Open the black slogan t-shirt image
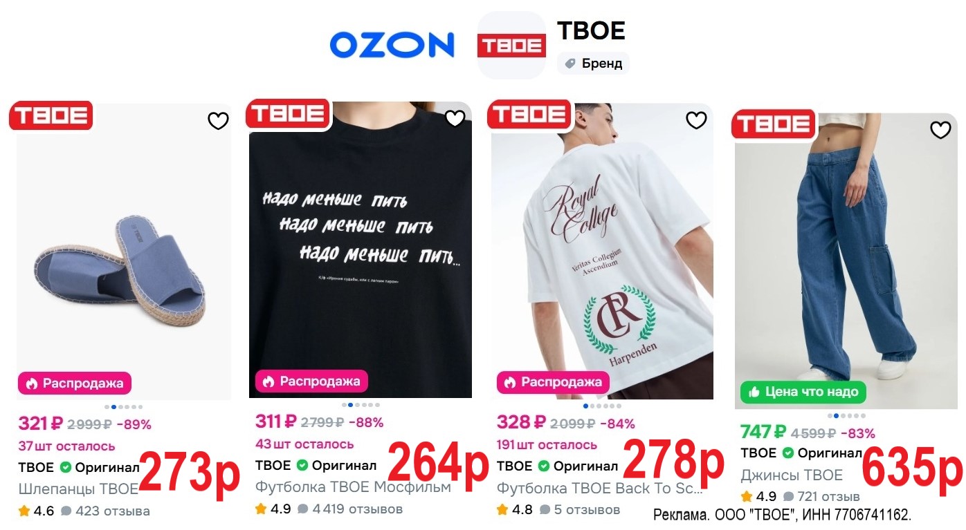This screenshot has height=530, width=966. [361, 250]
